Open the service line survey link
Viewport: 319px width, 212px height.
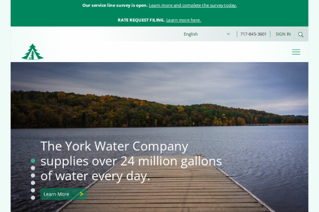193,5
